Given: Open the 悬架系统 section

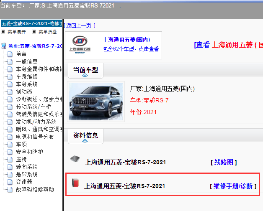Looking at the screenshot, I should [27, 174].
